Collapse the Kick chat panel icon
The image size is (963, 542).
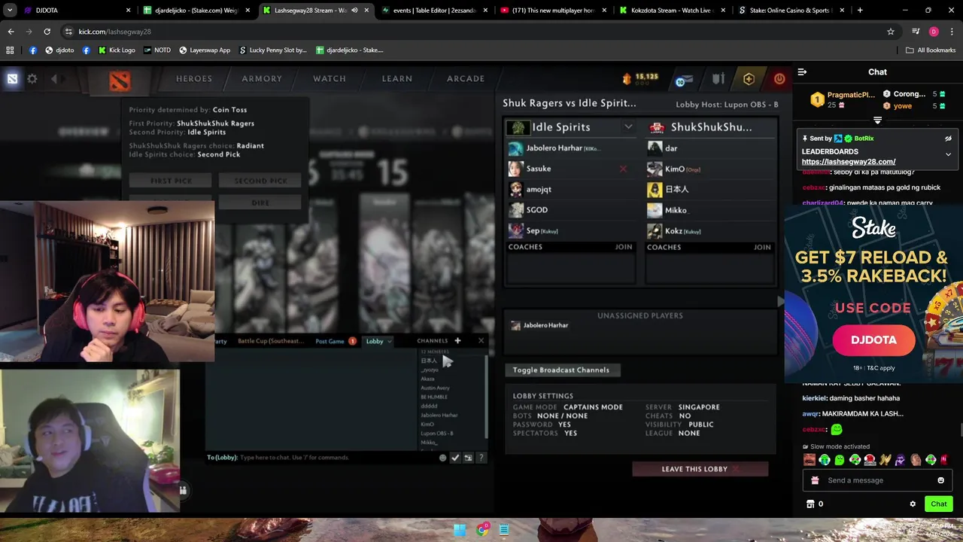point(802,72)
